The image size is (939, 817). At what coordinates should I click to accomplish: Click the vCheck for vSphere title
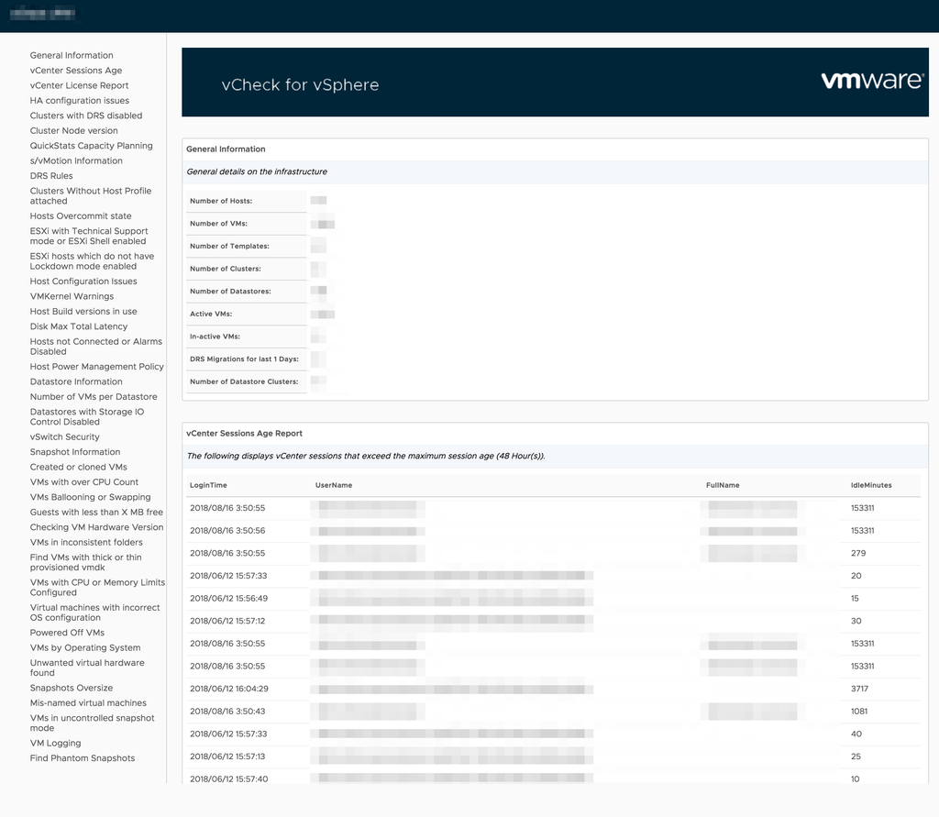300,84
